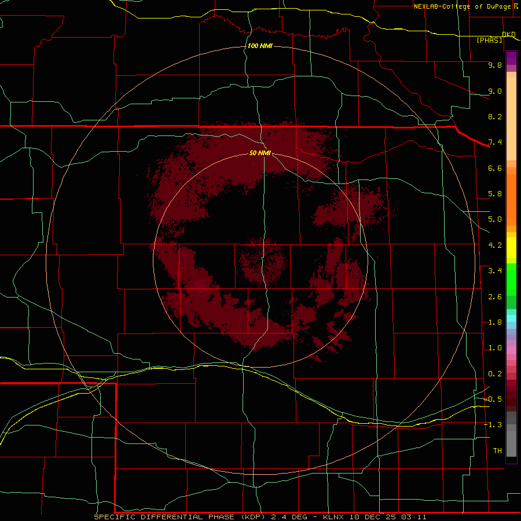The image size is (521, 521).
Task: Click the 6.6 value on the scale
Action: pos(495,168)
